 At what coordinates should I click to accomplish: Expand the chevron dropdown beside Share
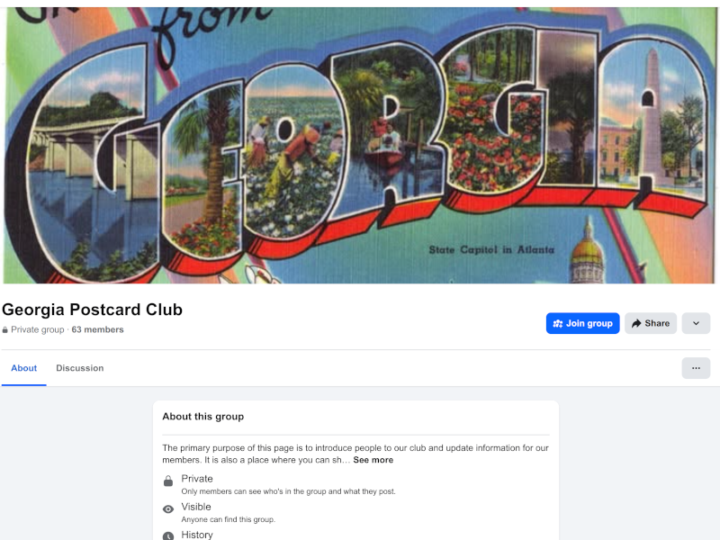click(696, 323)
